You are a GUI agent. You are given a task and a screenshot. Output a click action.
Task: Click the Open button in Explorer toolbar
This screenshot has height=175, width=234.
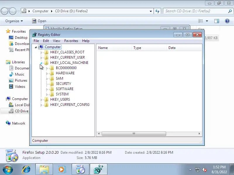pos(39,21)
